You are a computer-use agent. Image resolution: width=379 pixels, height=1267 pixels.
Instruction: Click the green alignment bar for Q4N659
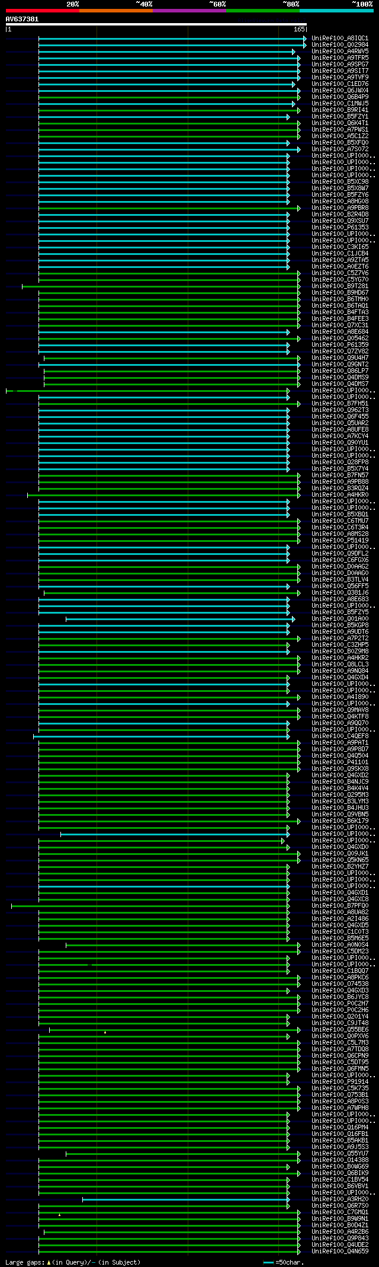click(x=169, y=1251)
